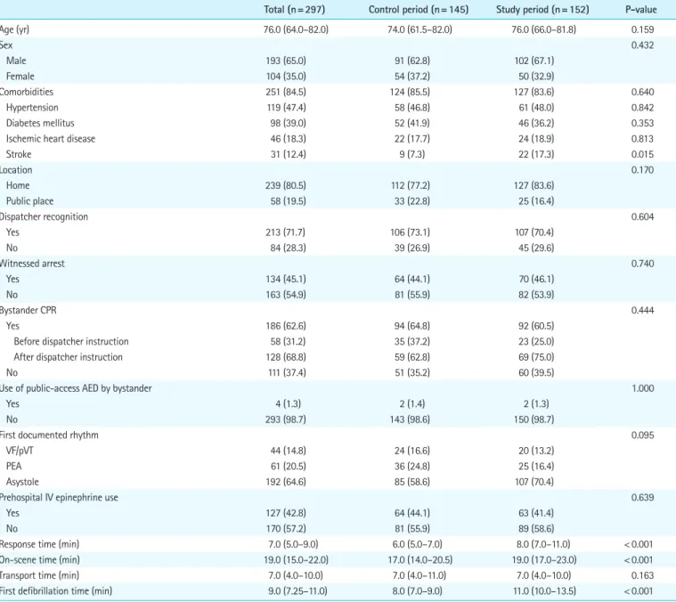Click the AED No total '293 (98.7)'

286,419
